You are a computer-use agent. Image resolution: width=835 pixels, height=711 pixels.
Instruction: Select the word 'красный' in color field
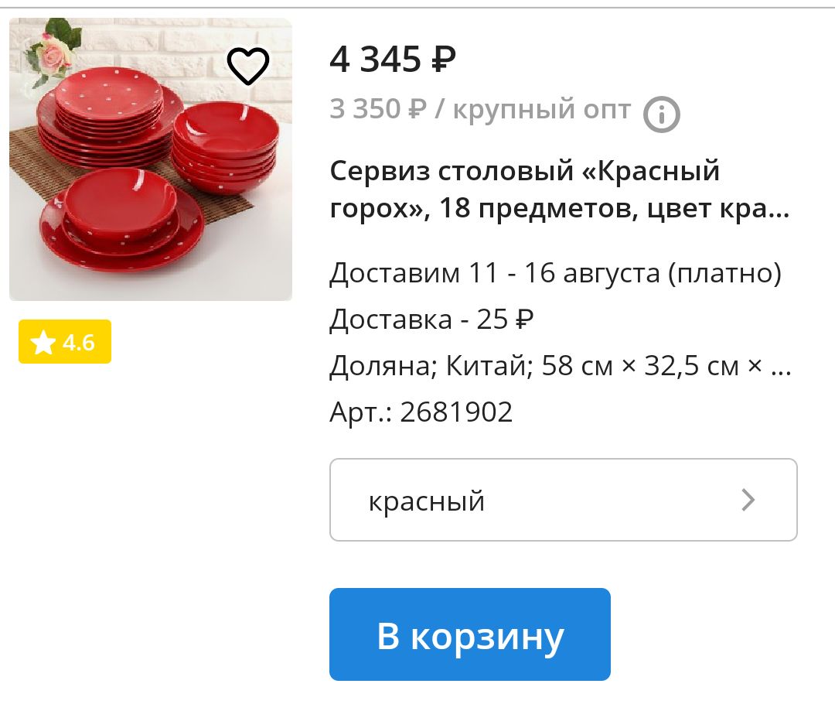pyautogui.click(x=427, y=501)
